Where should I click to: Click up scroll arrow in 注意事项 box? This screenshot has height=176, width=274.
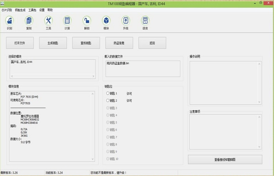pos(259,117)
